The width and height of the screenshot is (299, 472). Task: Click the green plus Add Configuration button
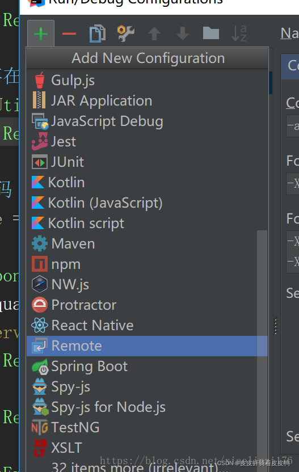(x=41, y=33)
